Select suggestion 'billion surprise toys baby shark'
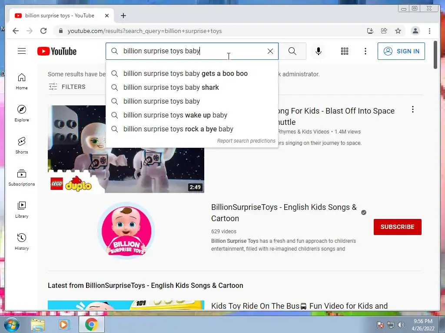The width and height of the screenshot is (445, 333). click(x=192, y=88)
